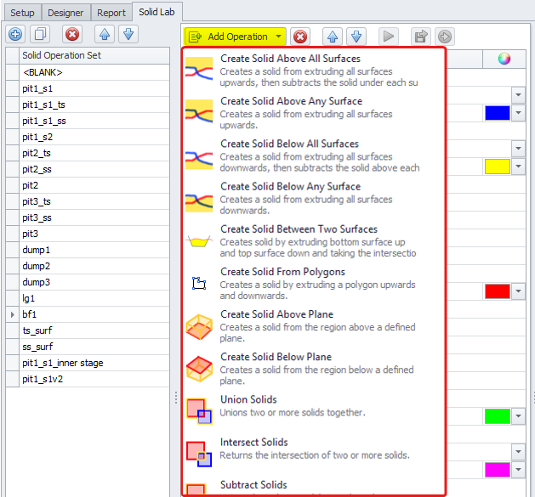Move operation set down with left-panel arrow
The width and height of the screenshot is (535, 497).
pyautogui.click(x=128, y=35)
